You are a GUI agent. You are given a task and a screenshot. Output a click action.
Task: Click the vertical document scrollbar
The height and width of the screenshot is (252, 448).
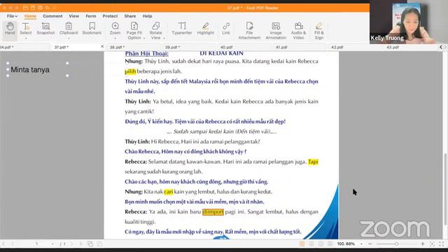445,189
